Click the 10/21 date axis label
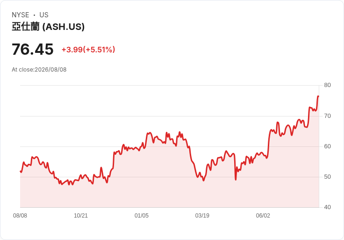 point(81,215)
